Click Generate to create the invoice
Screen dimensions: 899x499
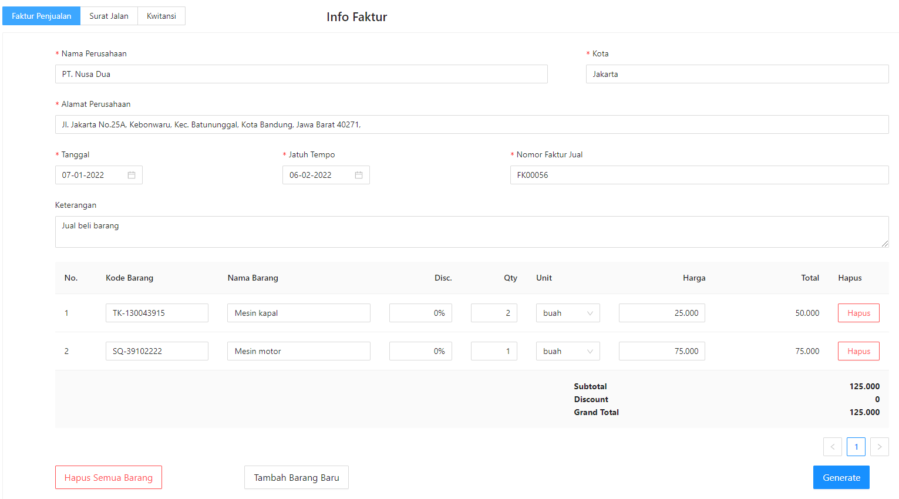pos(841,477)
